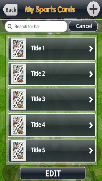
Task: Cancel the search
Action: [x=83, y=26]
